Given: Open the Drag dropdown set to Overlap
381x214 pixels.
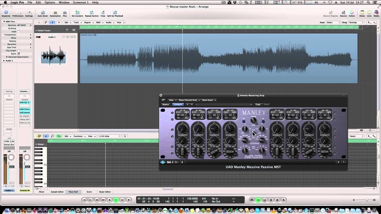Looking at the screenshot, I should (356, 22).
